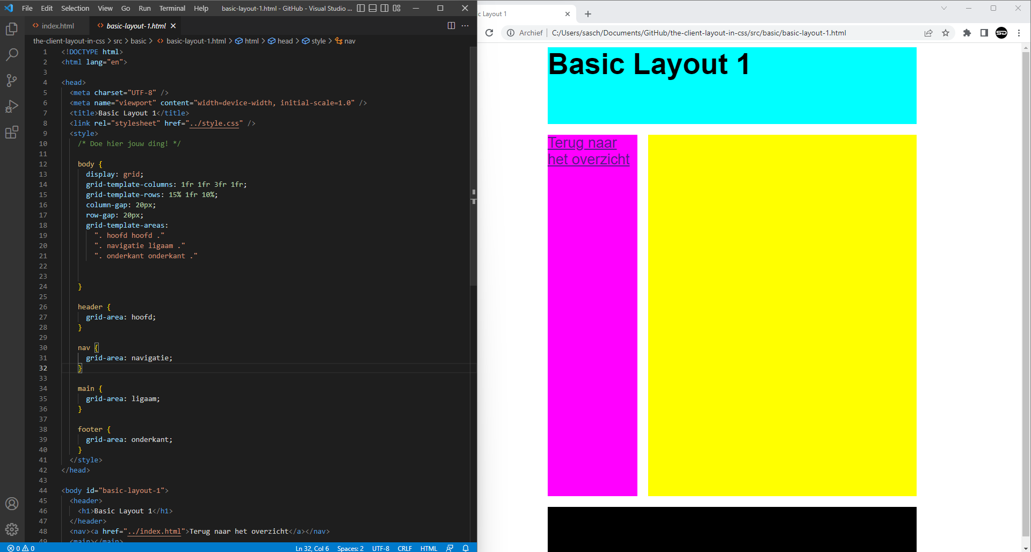Toggle primary side bar layout icon
Screen dimensions: 1031x552
pos(361,8)
